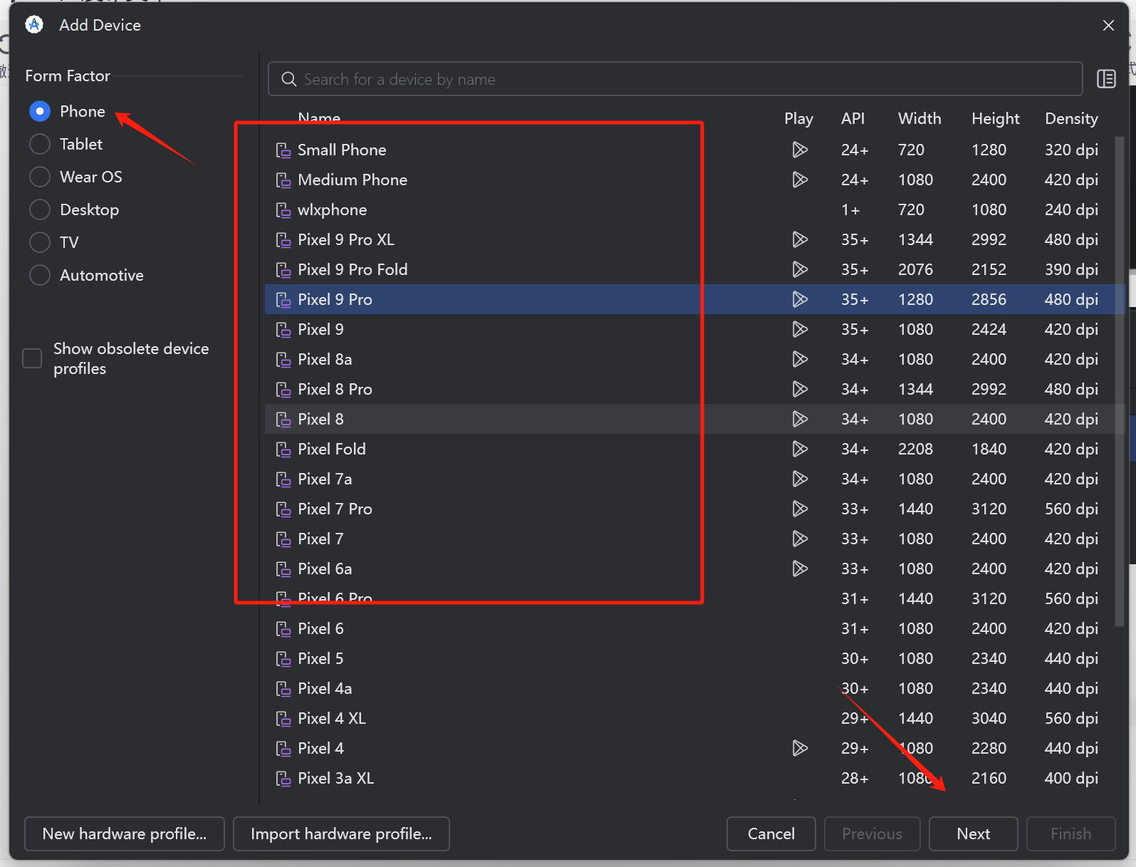Click Play Store icon in Pixel 4 row
This screenshot has height=867, width=1136.
coord(800,748)
